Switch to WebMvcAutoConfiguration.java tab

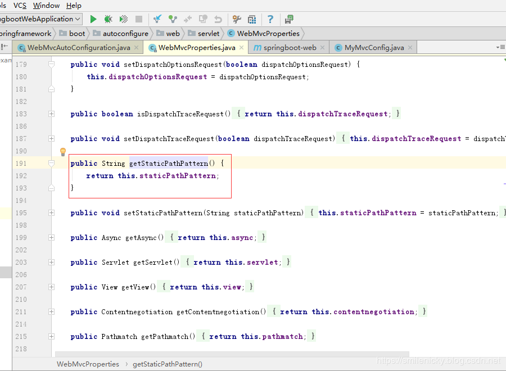point(79,48)
